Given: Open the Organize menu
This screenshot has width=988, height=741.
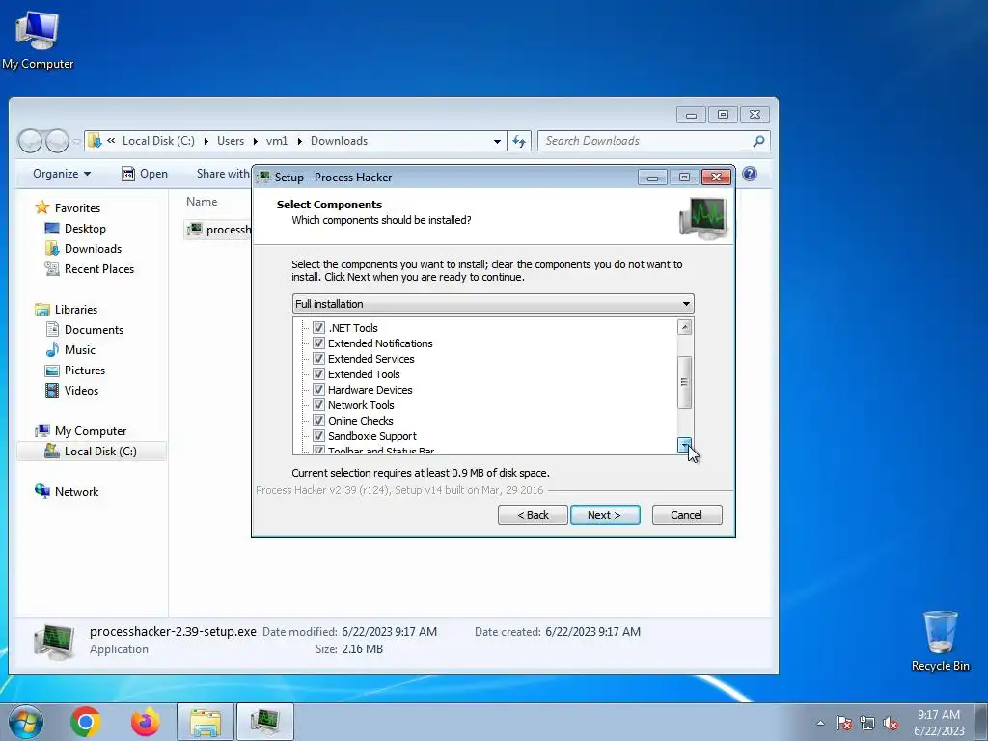Looking at the screenshot, I should click(x=62, y=174).
